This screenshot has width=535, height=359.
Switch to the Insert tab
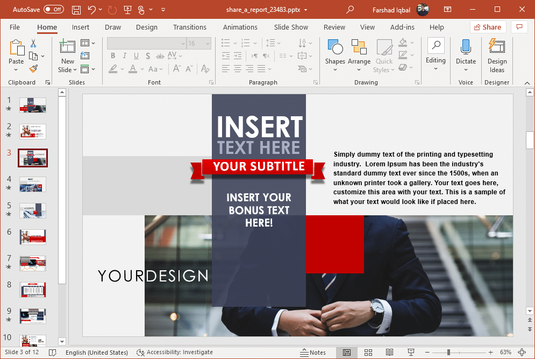(81, 27)
